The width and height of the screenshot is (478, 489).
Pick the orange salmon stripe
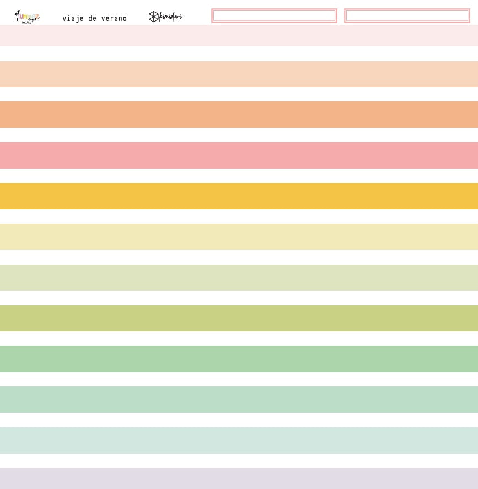coord(239,115)
